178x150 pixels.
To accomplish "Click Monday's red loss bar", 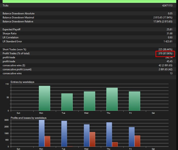I will click(x=47, y=141).
